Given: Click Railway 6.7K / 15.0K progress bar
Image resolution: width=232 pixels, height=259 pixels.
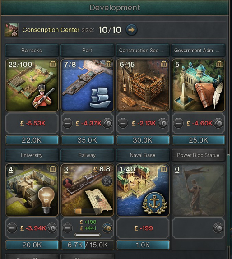Looking at the screenshot, I should (x=87, y=245).
